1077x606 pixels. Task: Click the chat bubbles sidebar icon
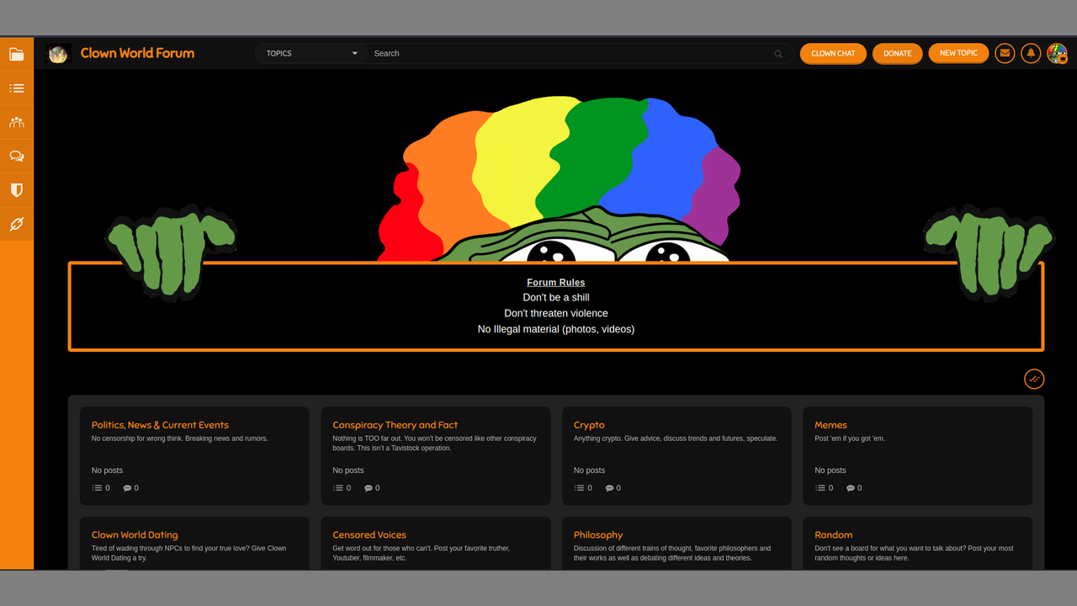17,157
